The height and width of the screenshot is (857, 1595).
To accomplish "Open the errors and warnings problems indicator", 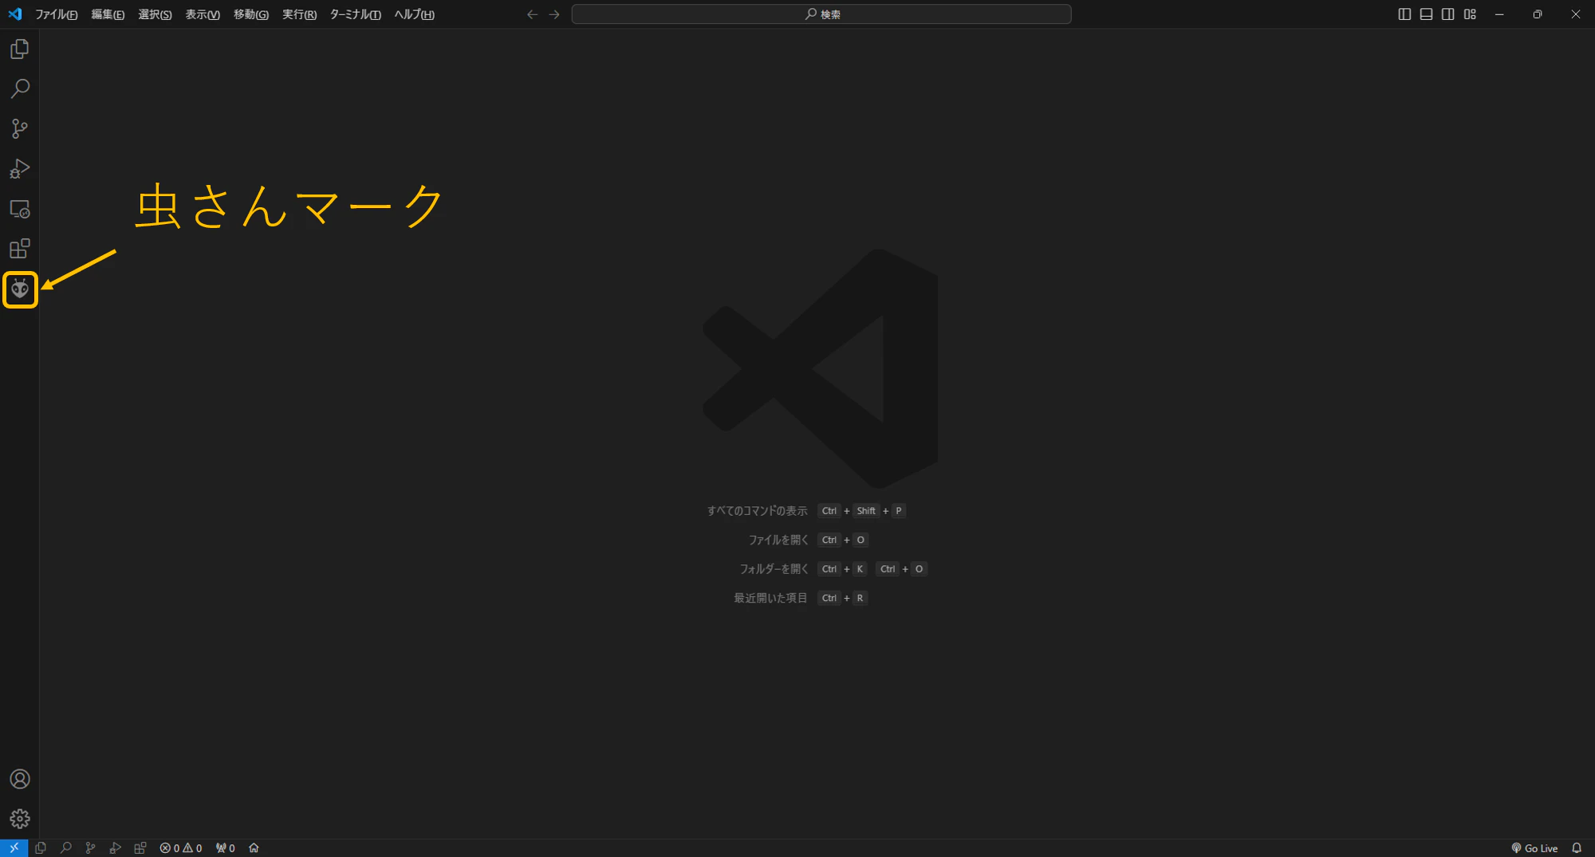I will 181,848.
